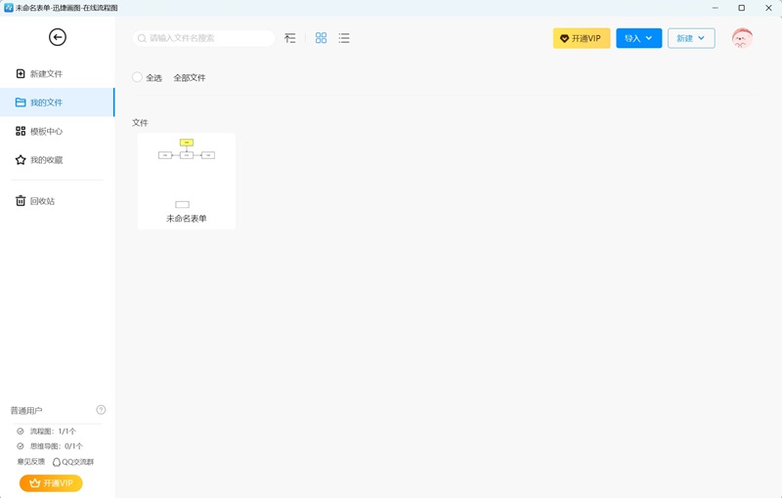Screen dimensions: 782x498
Task: Maximize the window
Action: (742, 8)
